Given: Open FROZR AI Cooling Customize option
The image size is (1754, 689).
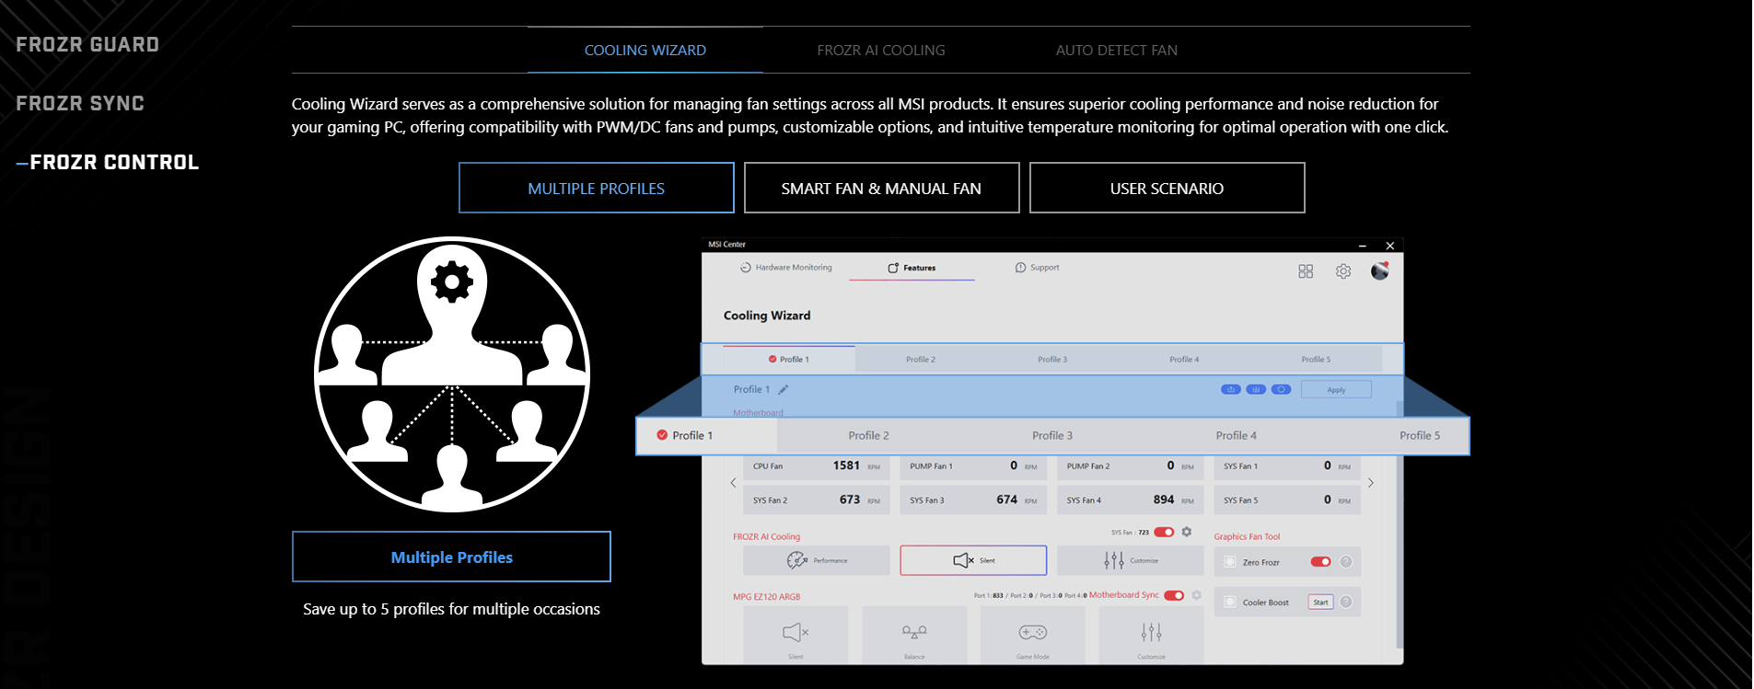Looking at the screenshot, I should (1130, 560).
